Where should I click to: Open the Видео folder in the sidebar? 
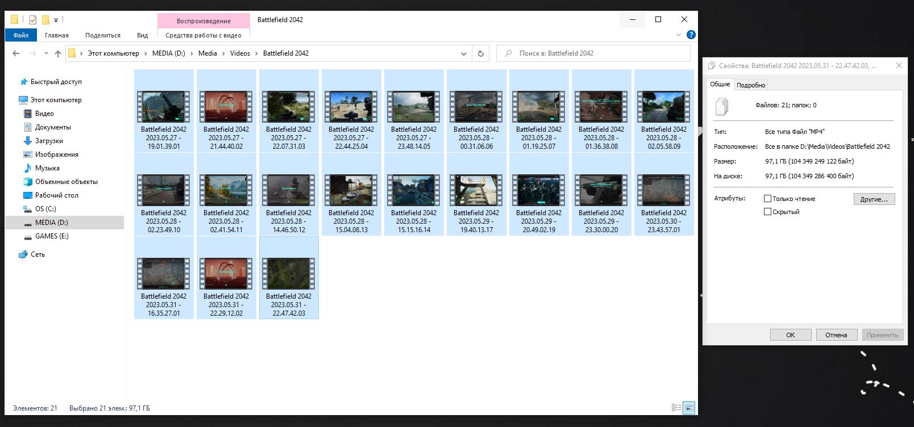44,114
